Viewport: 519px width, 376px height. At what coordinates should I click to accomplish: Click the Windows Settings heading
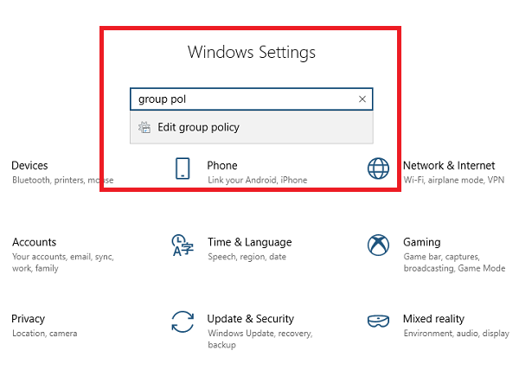pyautogui.click(x=252, y=53)
